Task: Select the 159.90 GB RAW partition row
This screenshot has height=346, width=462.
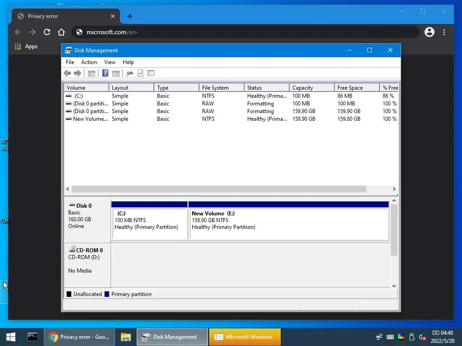Action: click(x=231, y=111)
